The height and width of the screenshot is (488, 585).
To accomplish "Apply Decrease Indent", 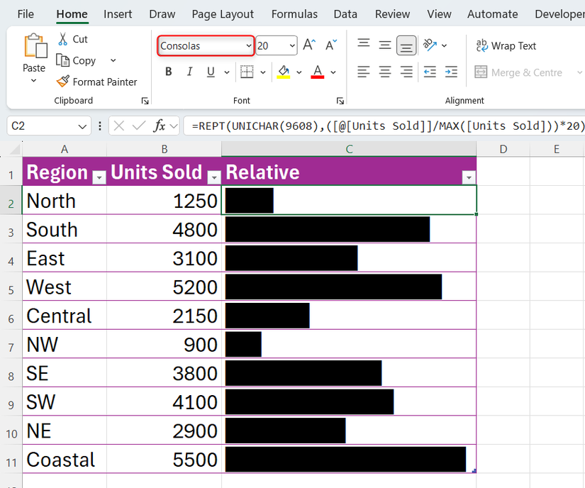I will (431, 71).
